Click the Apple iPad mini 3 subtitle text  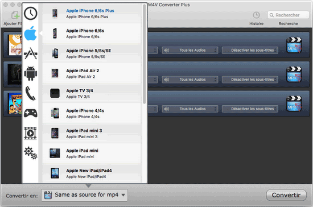click(82, 136)
